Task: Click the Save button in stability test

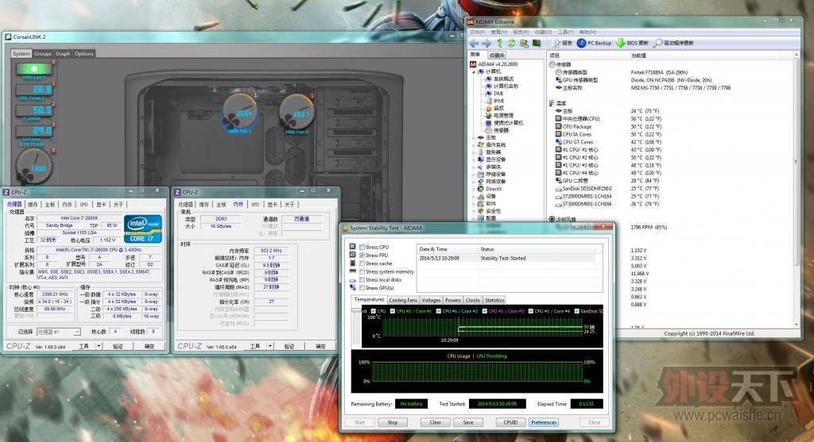Action: (x=467, y=422)
